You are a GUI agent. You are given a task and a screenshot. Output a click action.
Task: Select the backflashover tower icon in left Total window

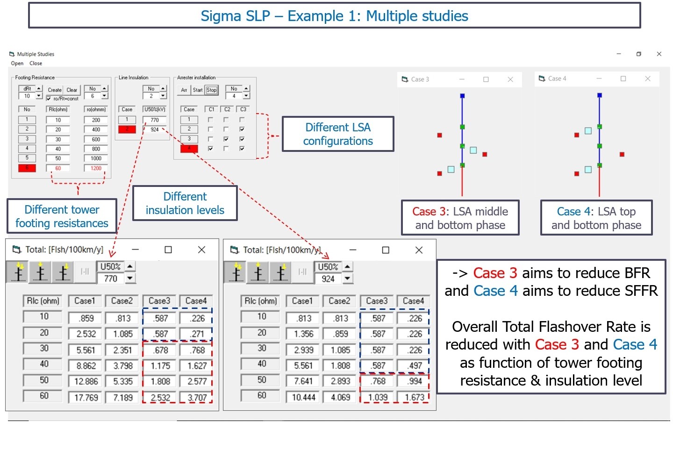40,272
